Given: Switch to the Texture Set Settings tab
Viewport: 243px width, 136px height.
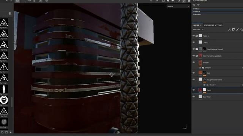Looking at the screenshot, I should point(213,25).
